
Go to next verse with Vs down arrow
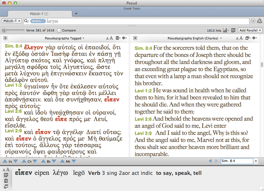pos(16,161)
